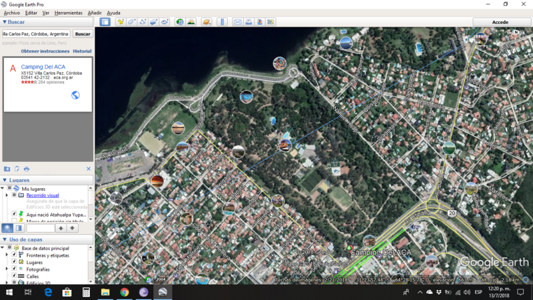Screen dimensions: 533x300
Task: Click the print toolbar icon
Action: click(x=249, y=22)
